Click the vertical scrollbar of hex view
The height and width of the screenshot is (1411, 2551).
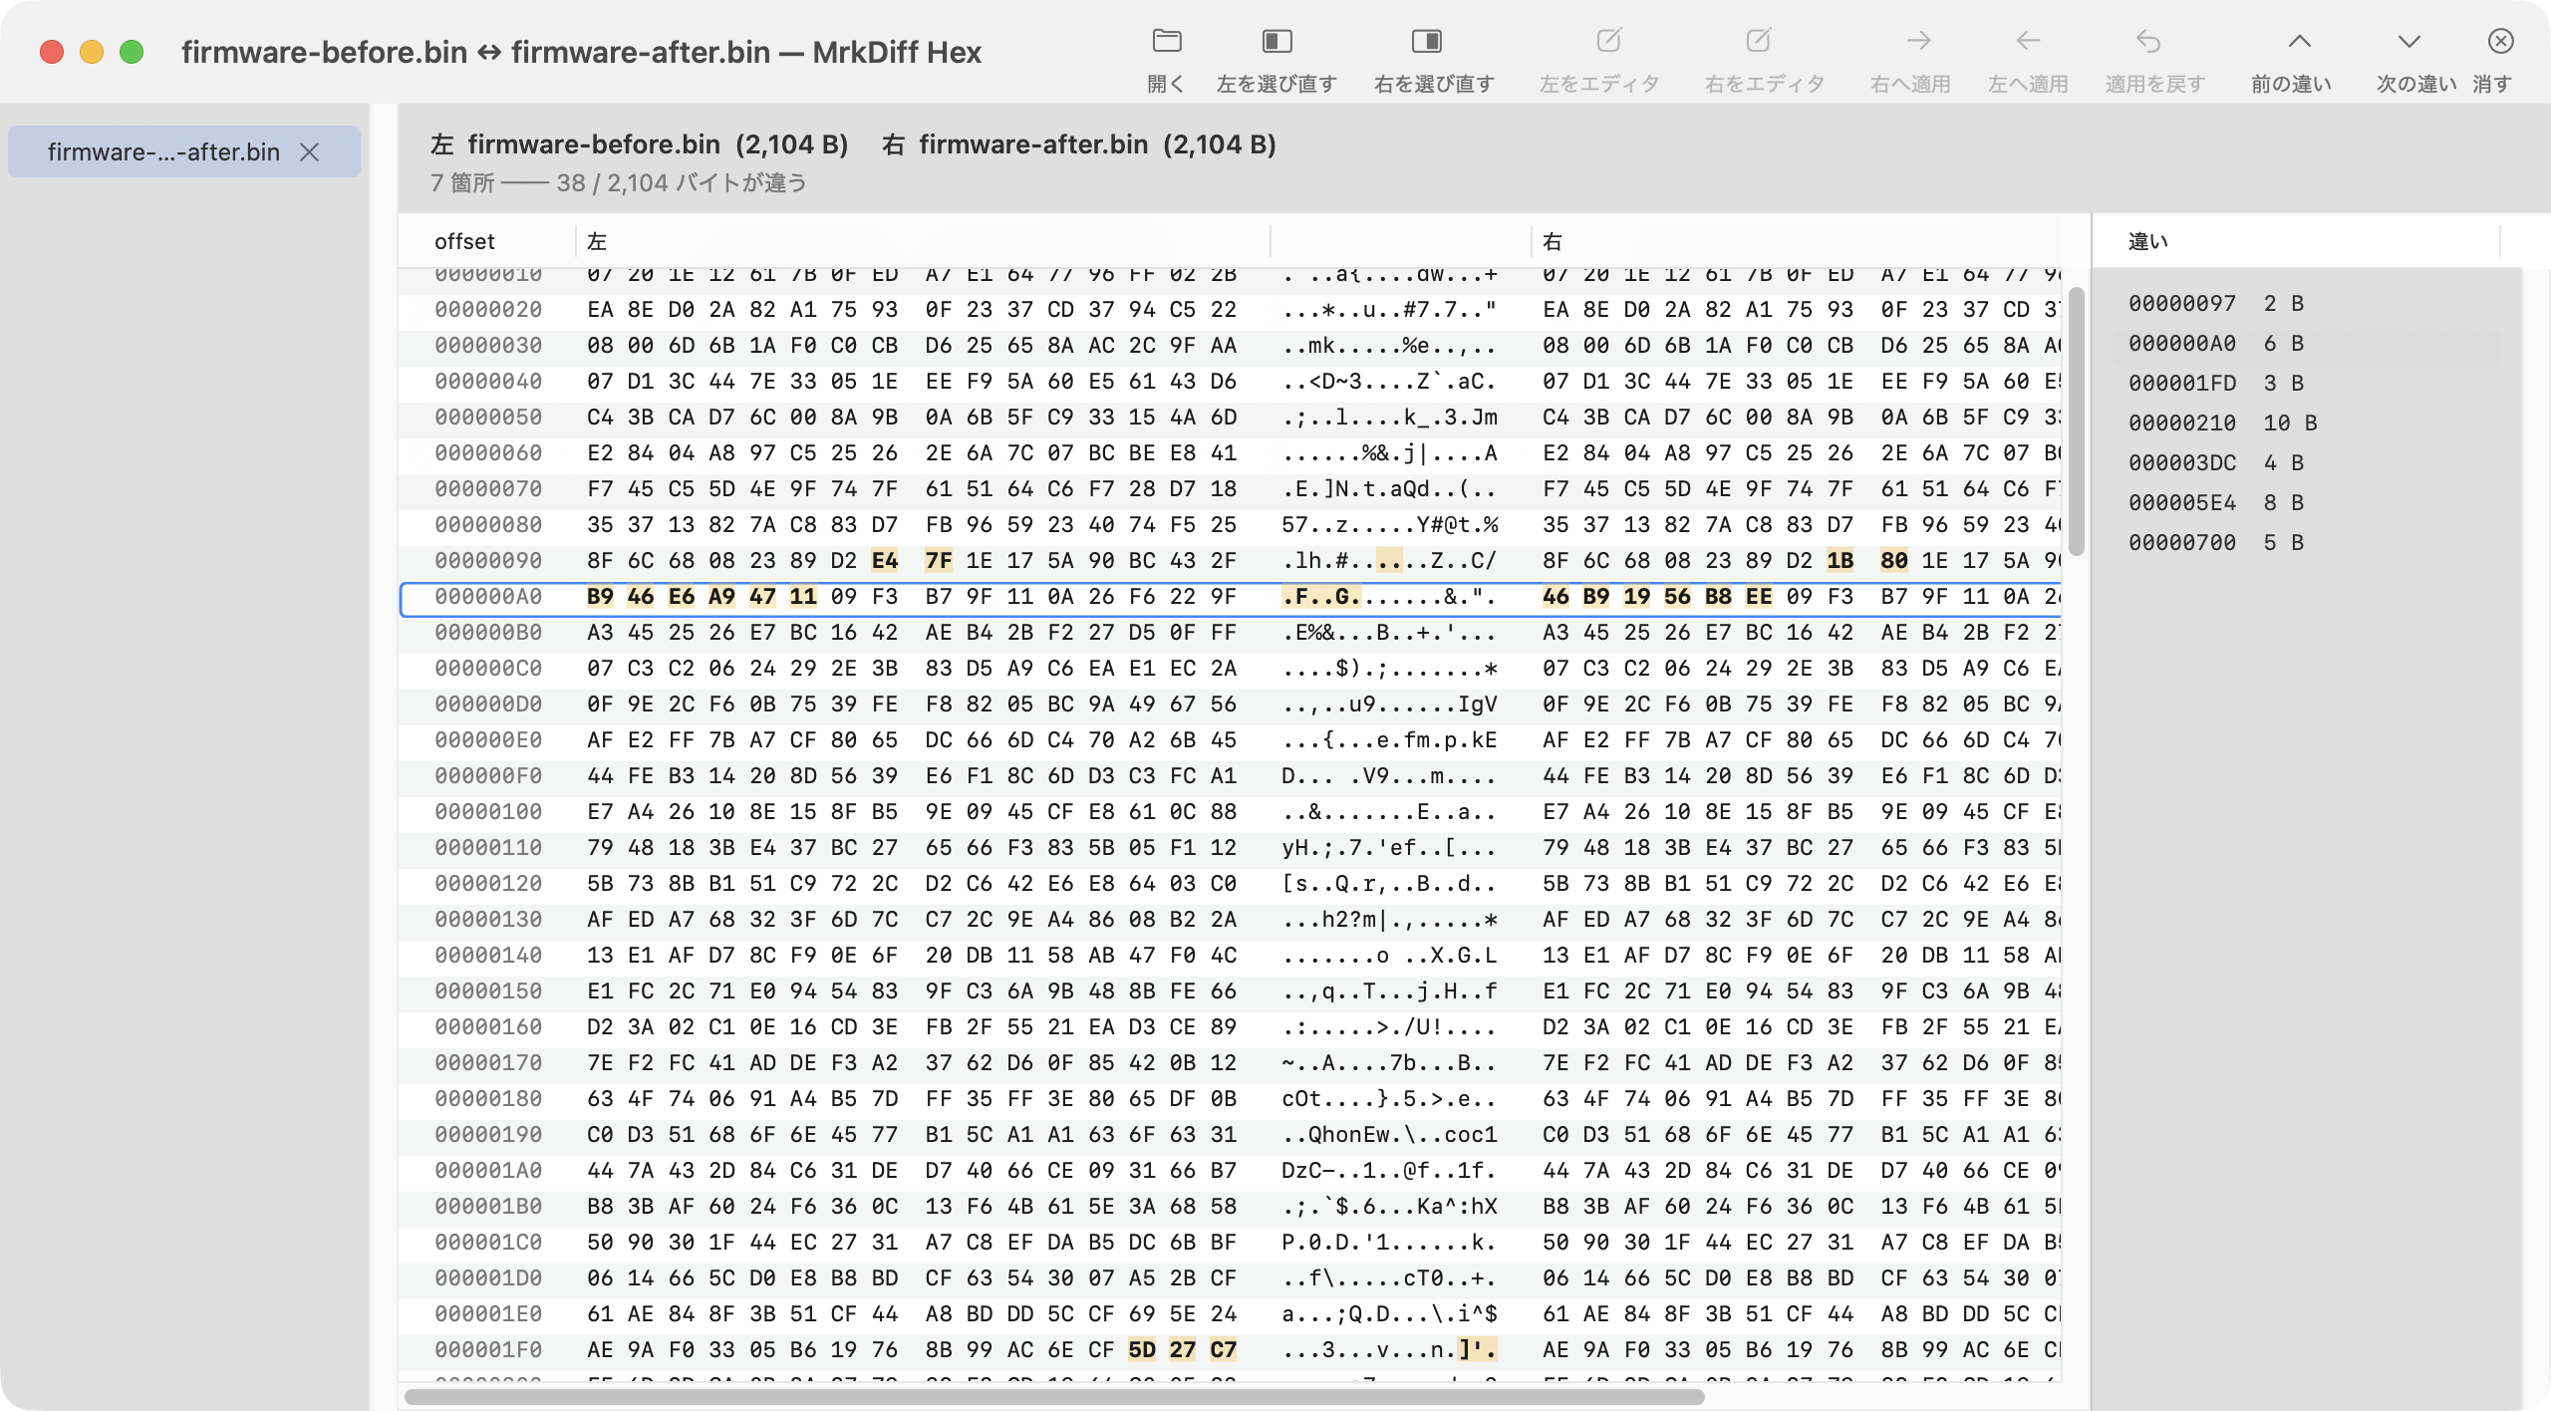pyautogui.click(x=2077, y=421)
